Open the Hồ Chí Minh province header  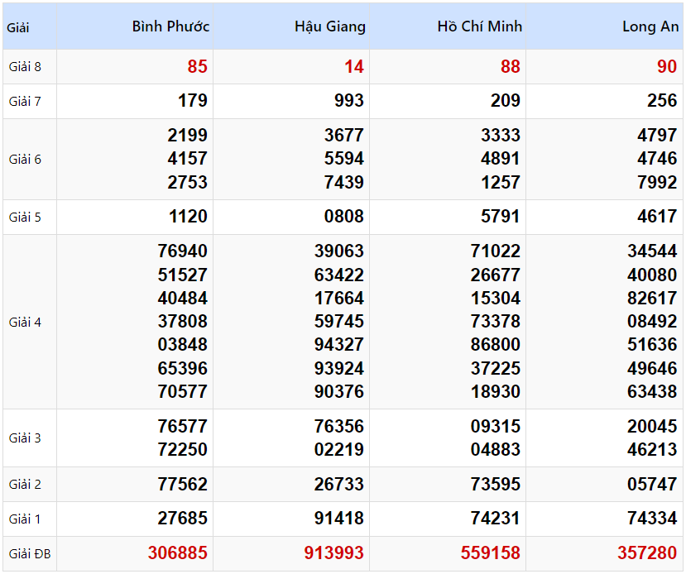tap(480, 26)
